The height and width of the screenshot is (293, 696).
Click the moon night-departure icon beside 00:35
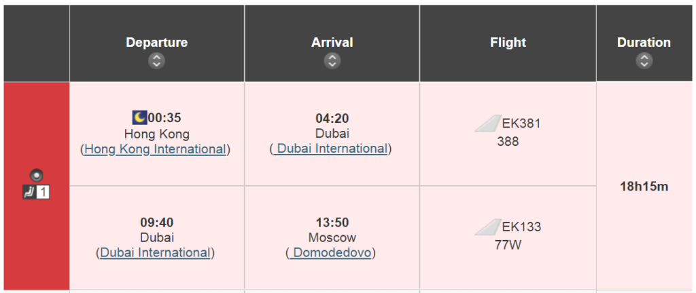(140, 118)
